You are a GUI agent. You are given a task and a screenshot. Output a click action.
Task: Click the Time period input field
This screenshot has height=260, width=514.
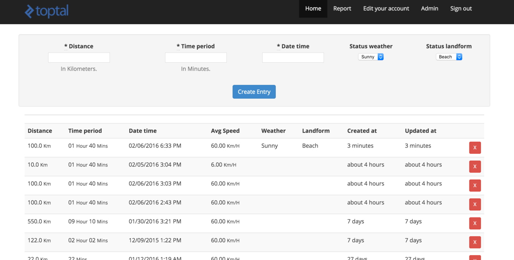point(196,57)
